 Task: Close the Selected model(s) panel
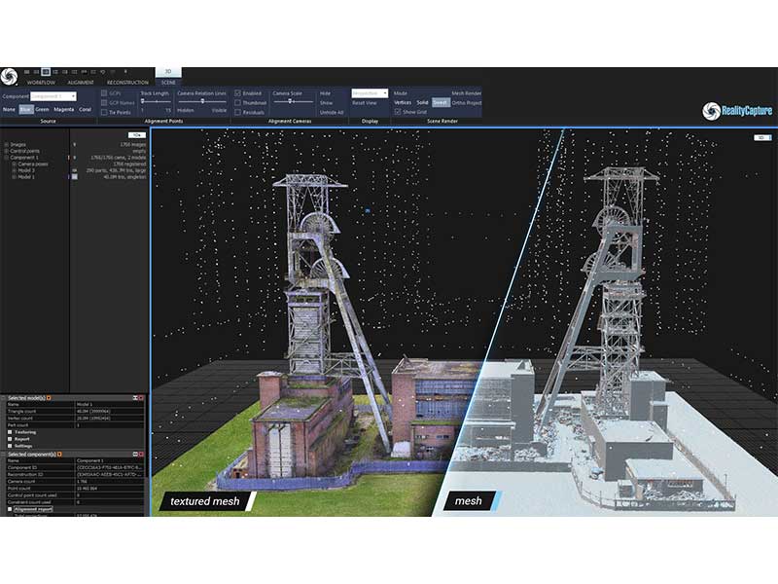(x=141, y=398)
